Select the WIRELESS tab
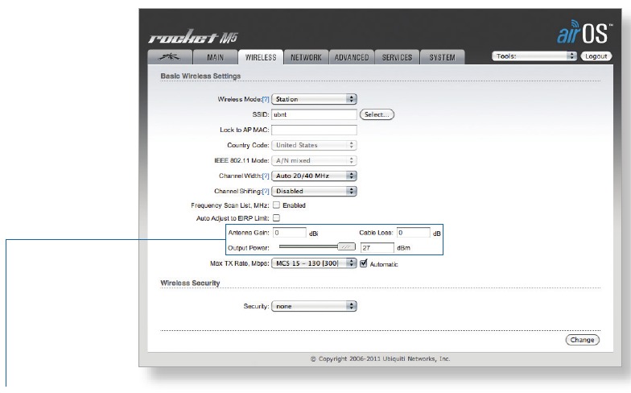 point(261,57)
